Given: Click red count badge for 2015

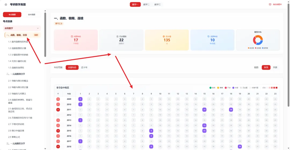Looking at the screenshot, I should pyautogui.click(x=58, y=131).
